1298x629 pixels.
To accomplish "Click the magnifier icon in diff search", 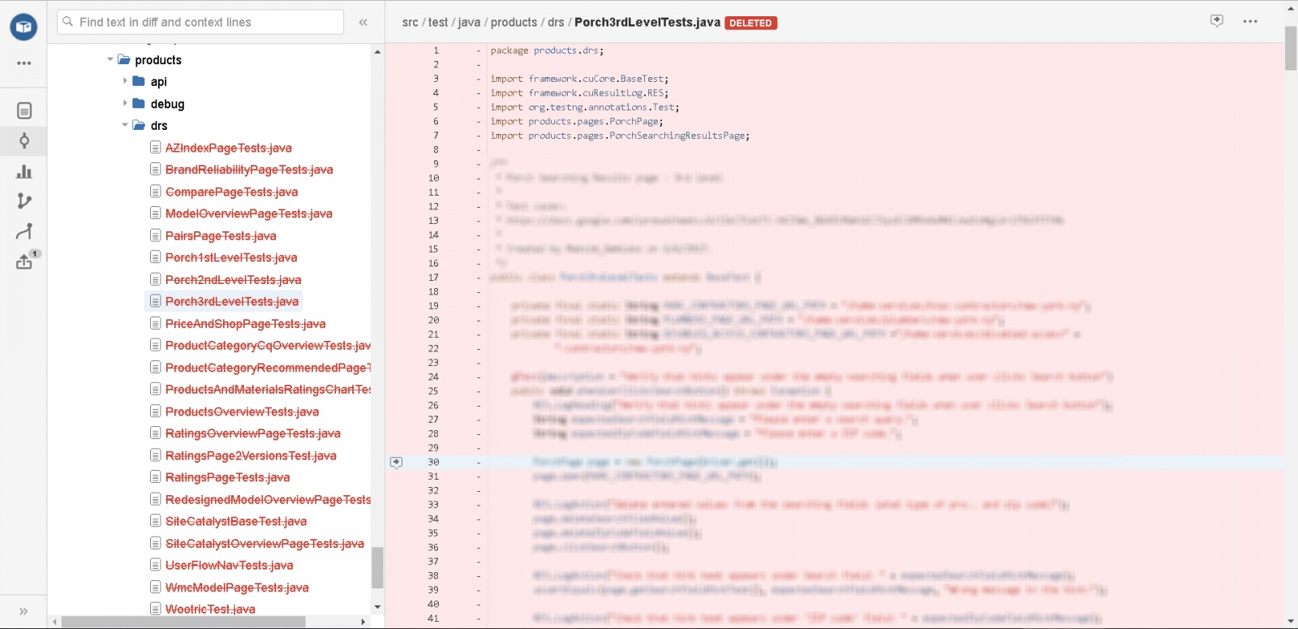I will click(67, 22).
